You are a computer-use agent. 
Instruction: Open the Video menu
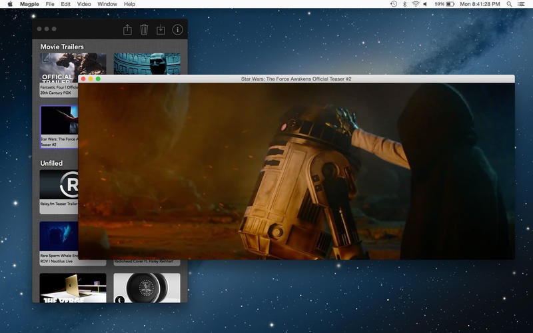(x=84, y=4)
